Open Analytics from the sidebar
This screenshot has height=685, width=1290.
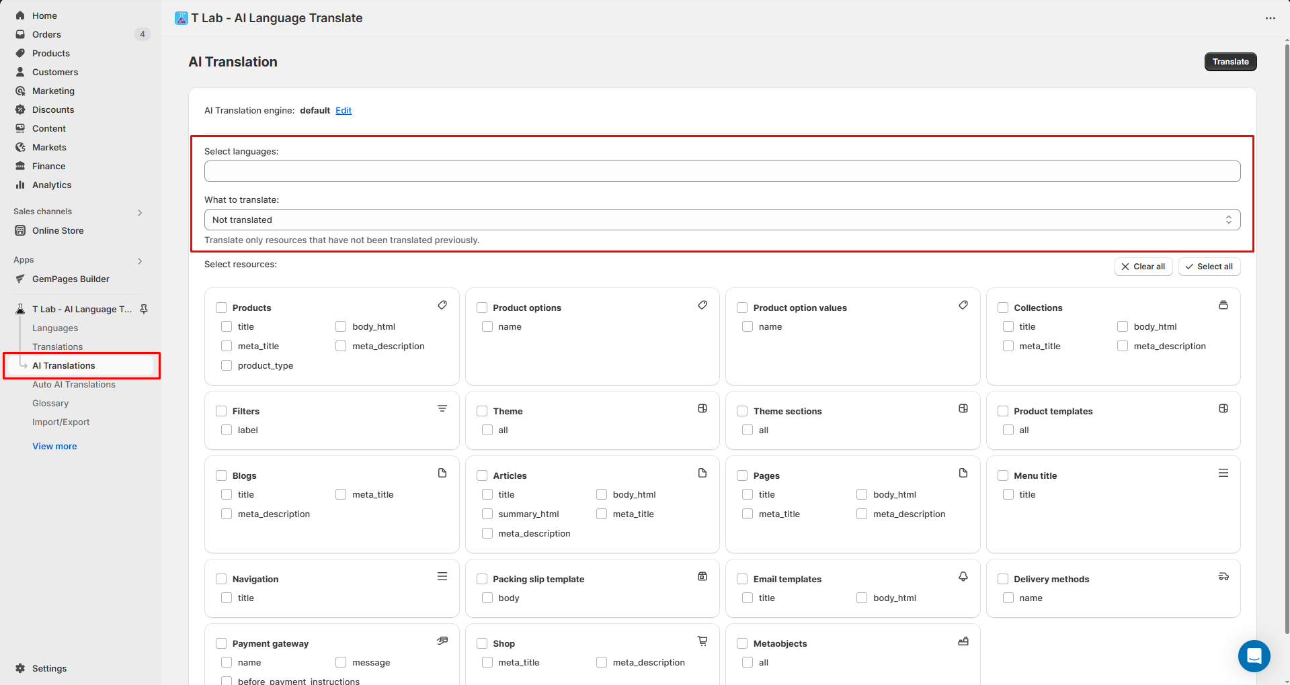50,185
